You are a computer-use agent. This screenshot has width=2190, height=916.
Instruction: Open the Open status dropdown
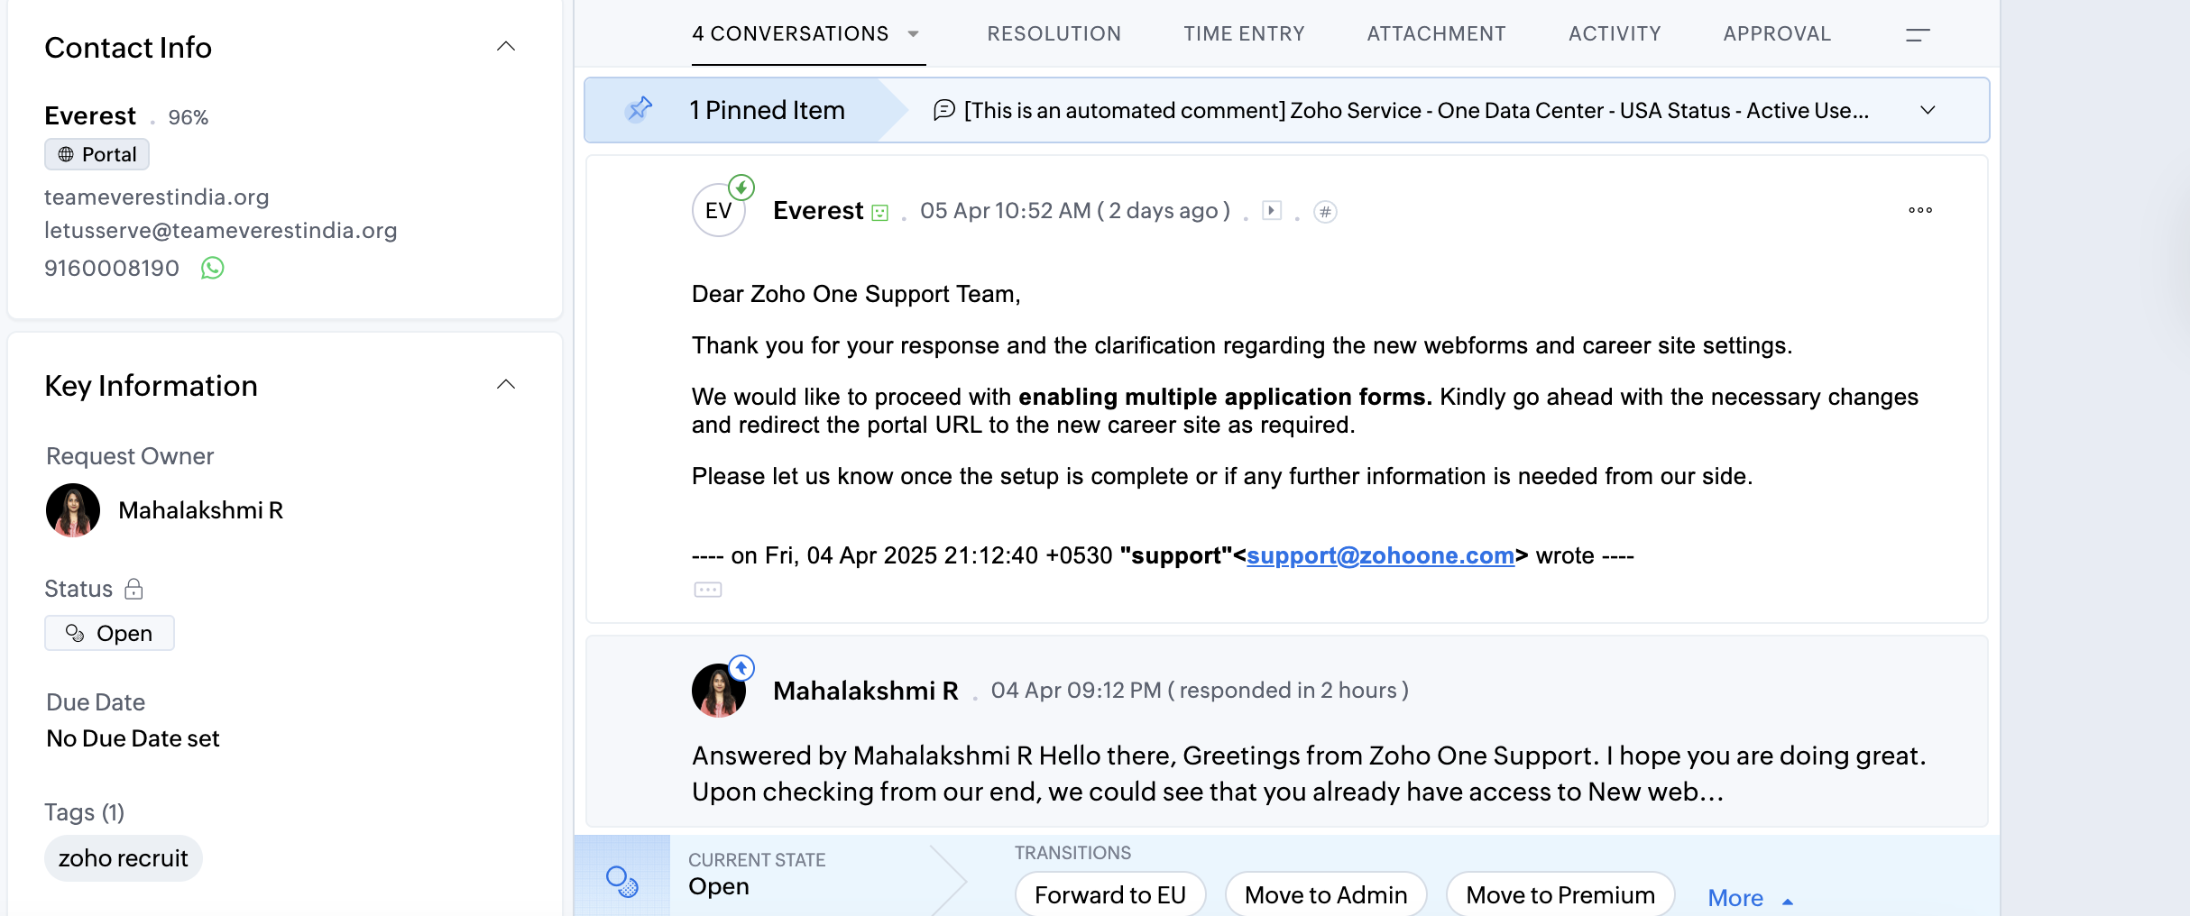pos(109,633)
